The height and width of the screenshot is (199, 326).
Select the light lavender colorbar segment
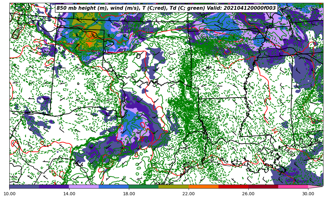[84, 186]
